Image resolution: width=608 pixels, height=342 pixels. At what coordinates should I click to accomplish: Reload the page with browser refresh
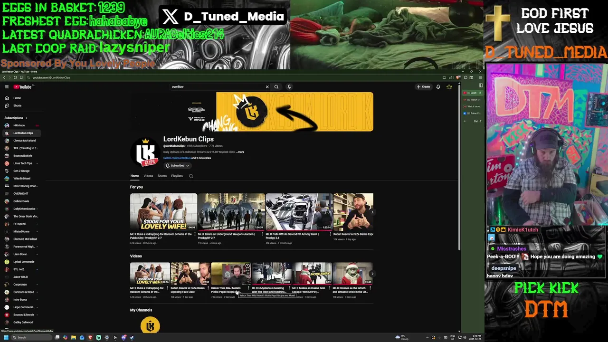point(15,77)
